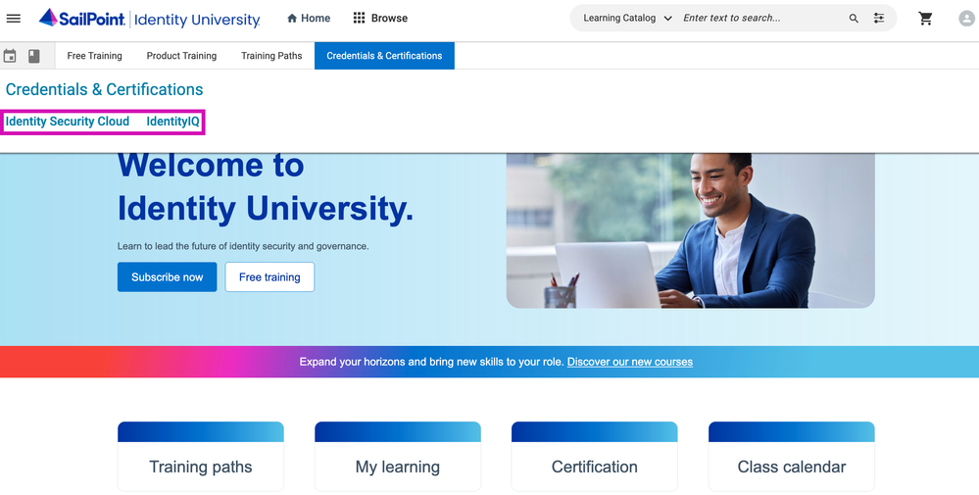Expand the Learning Catalog dropdown
Screen dimensions: 979x495
627,19
